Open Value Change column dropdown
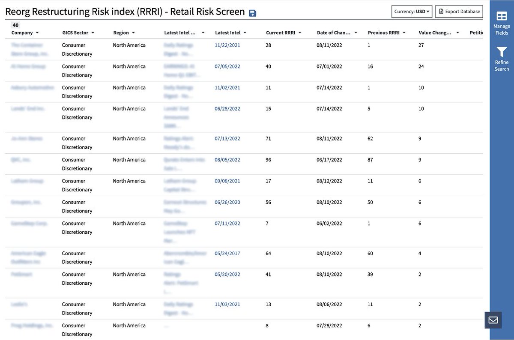The height and width of the screenshot is (340, 514). point(458,33)
